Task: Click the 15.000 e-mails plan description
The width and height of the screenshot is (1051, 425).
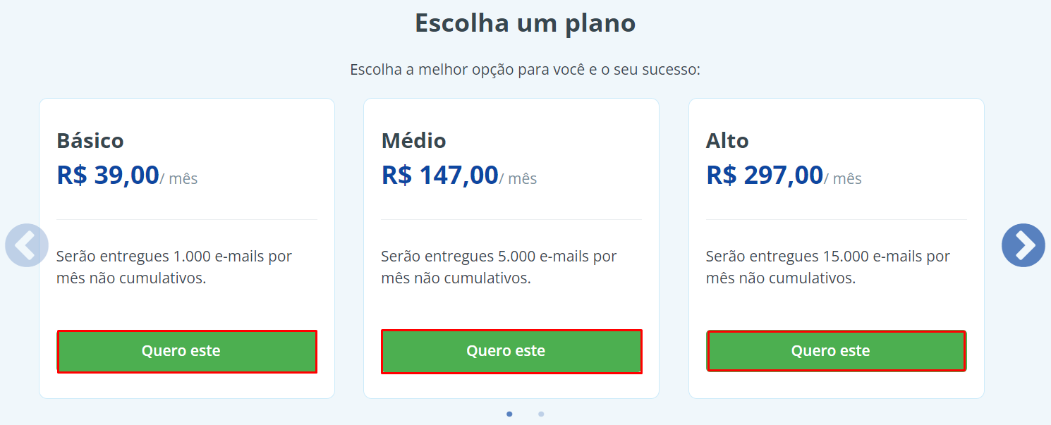Action: (828, 267)
